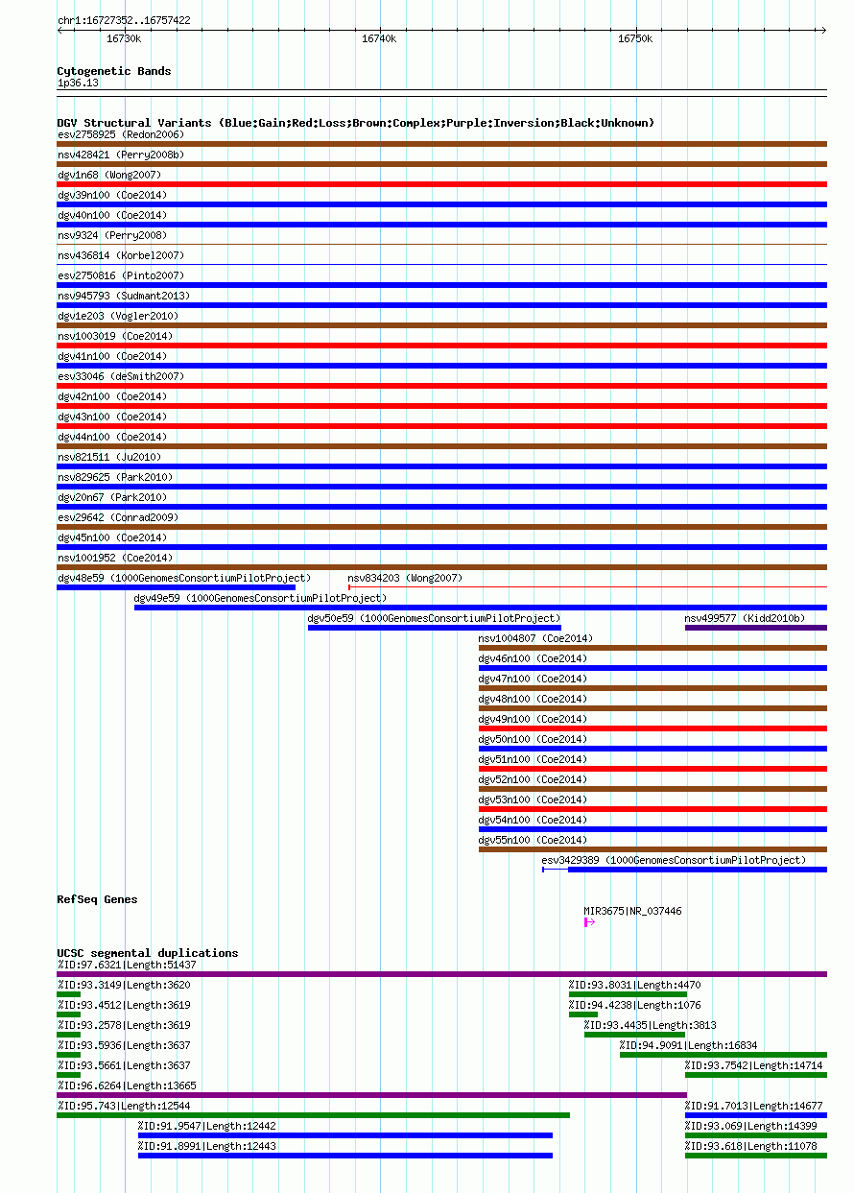Select variant nsv945793 (Sudmant2013)
Screen dimensions: 854x1193
(x=124, y=296)
